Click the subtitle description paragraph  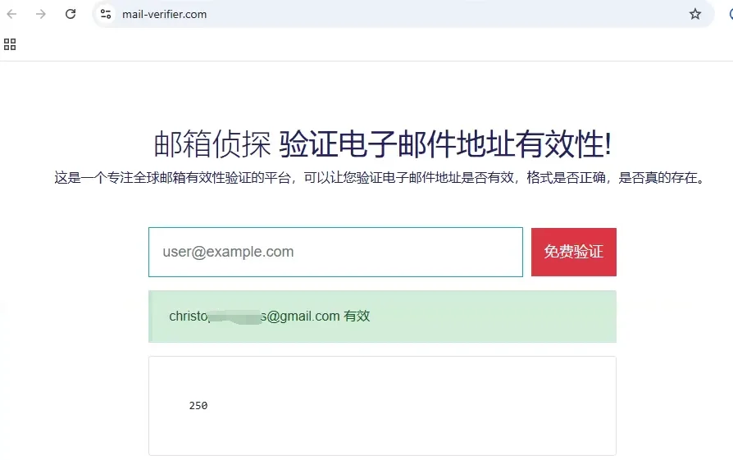click(x=380, y=178)
